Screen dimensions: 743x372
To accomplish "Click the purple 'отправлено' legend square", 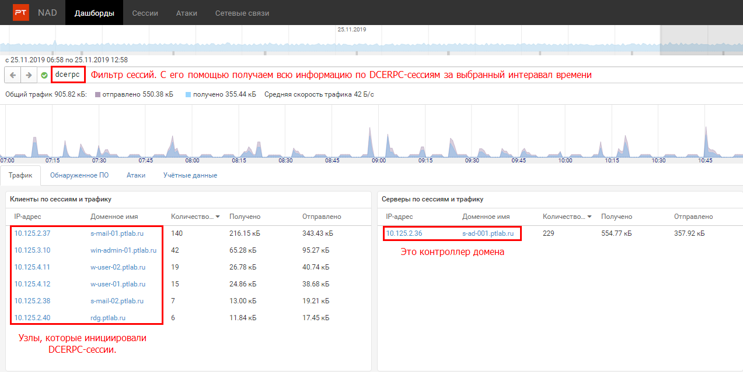I will pos(97,94).
